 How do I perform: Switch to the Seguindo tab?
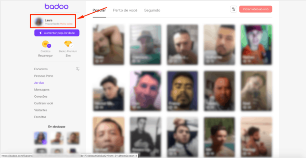point(152,10)
